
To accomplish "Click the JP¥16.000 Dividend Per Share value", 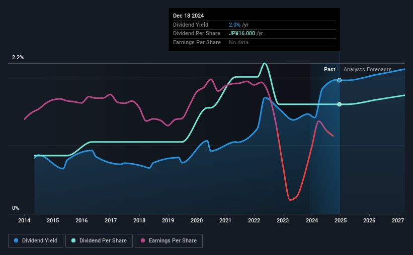I will point(242,34).
